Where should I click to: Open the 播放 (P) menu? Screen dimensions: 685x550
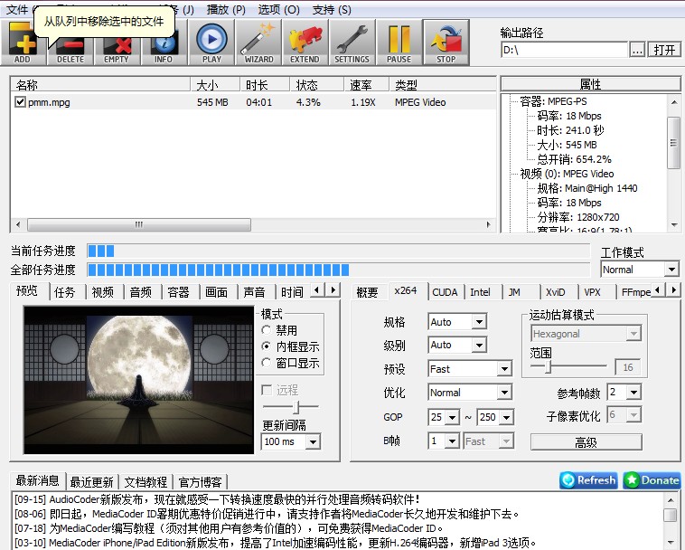(226, 10)
